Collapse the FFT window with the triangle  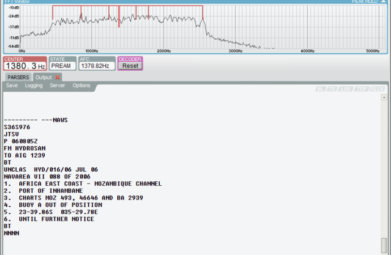383,2
